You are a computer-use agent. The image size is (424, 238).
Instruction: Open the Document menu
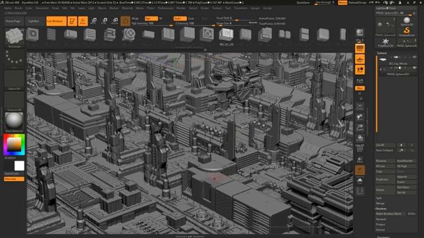(42, 9)
